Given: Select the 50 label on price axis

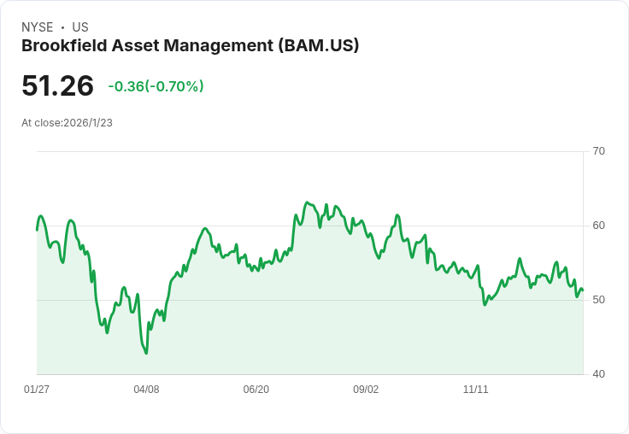Looking at the screenshot, I should click(x=598, y=300).
